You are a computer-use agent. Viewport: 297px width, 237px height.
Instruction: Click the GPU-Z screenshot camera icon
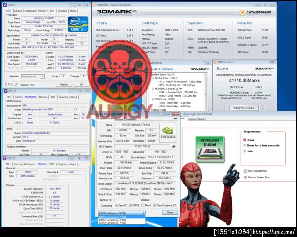pyautogui.click(x=175, y=118)
